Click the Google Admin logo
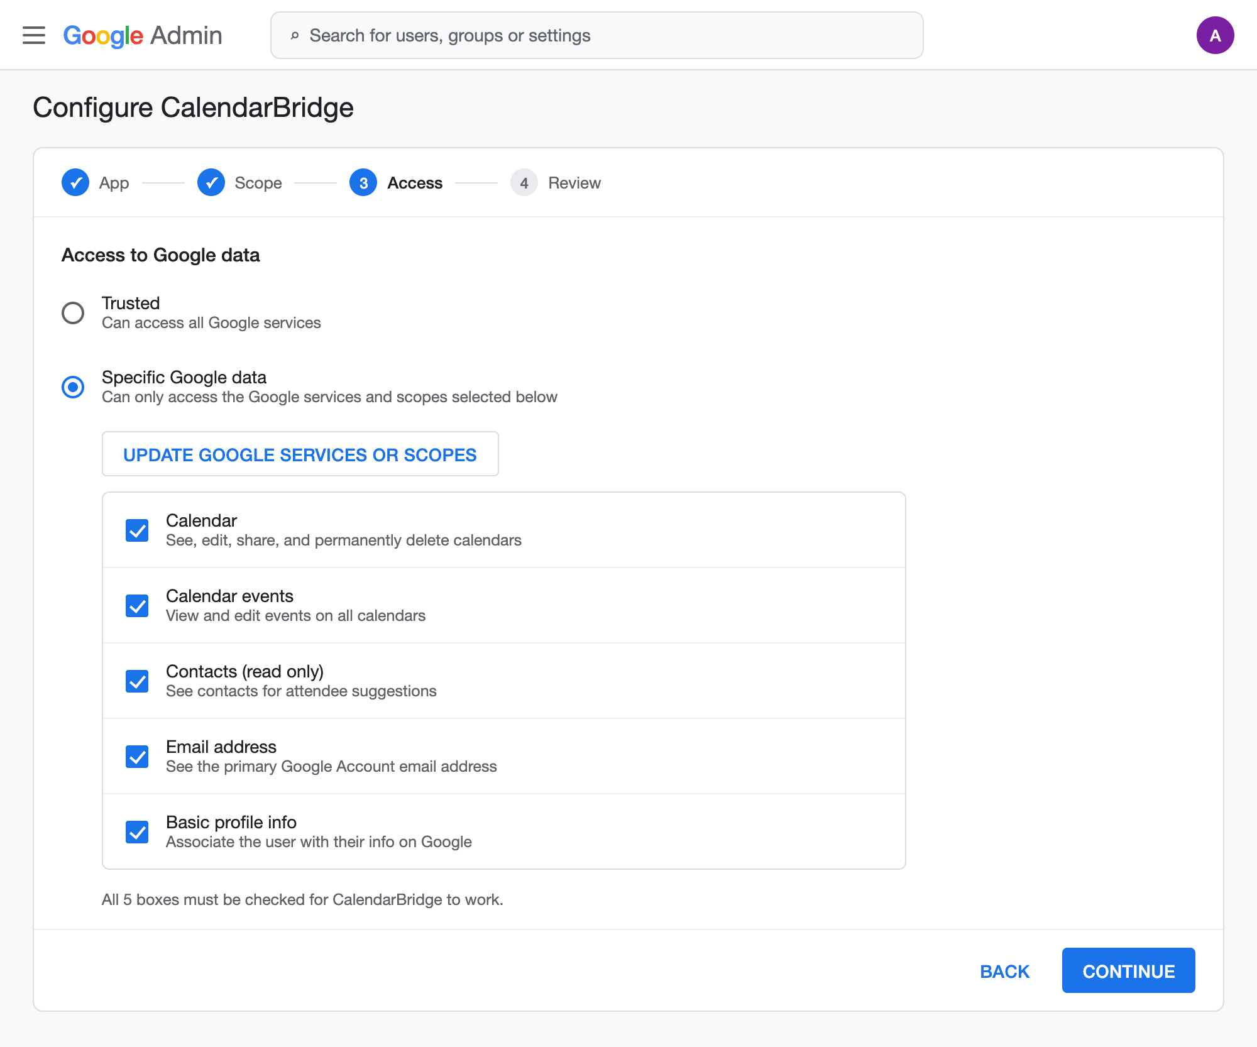Image resolution: width=1257 pixels, height=1047 pixels. 143,36
